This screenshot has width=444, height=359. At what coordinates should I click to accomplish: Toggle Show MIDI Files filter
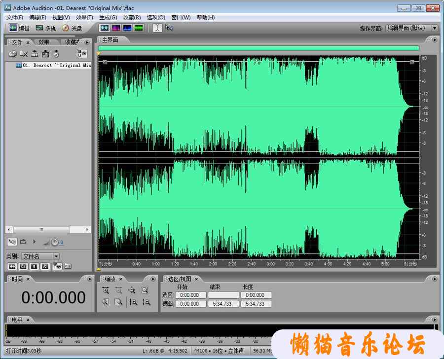pyautogui.click(x=45, y=266)
